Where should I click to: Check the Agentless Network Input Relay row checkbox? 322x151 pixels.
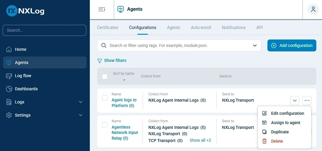(105, 125)
